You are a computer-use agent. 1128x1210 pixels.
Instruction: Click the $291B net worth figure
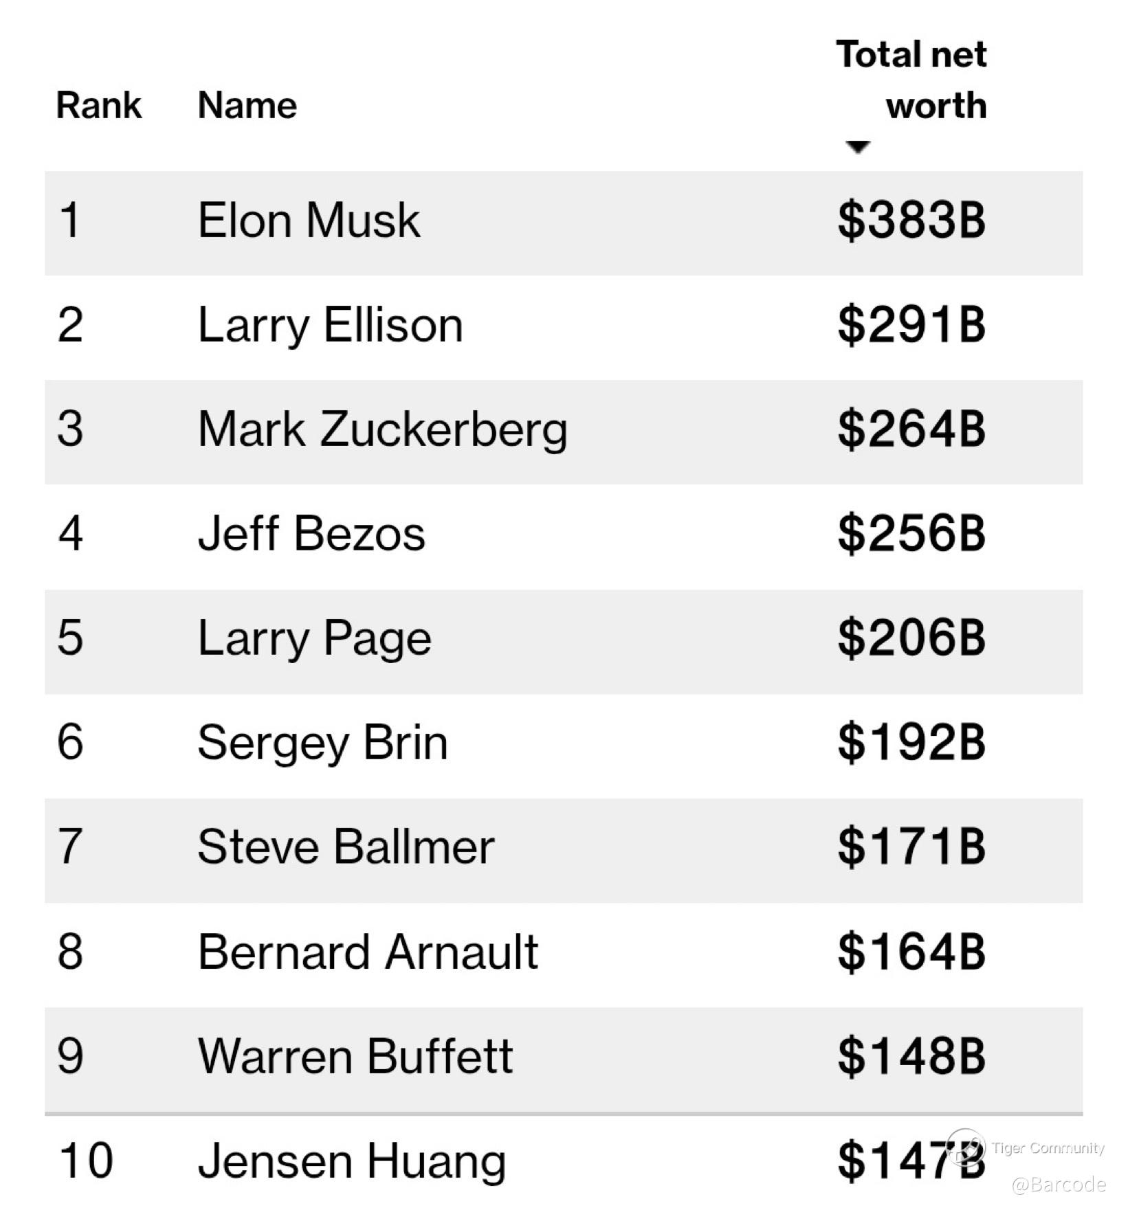911,325
